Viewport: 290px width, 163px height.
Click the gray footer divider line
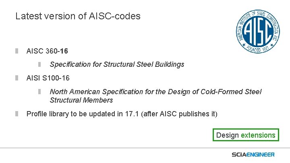click(145, 148)
